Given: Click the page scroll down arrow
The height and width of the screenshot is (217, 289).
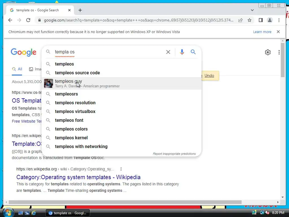Looking at the screenshot, I should coord(283,197).
